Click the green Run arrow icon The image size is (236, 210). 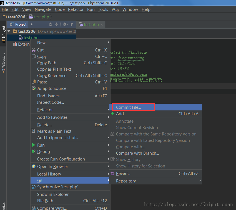[34, 145]
